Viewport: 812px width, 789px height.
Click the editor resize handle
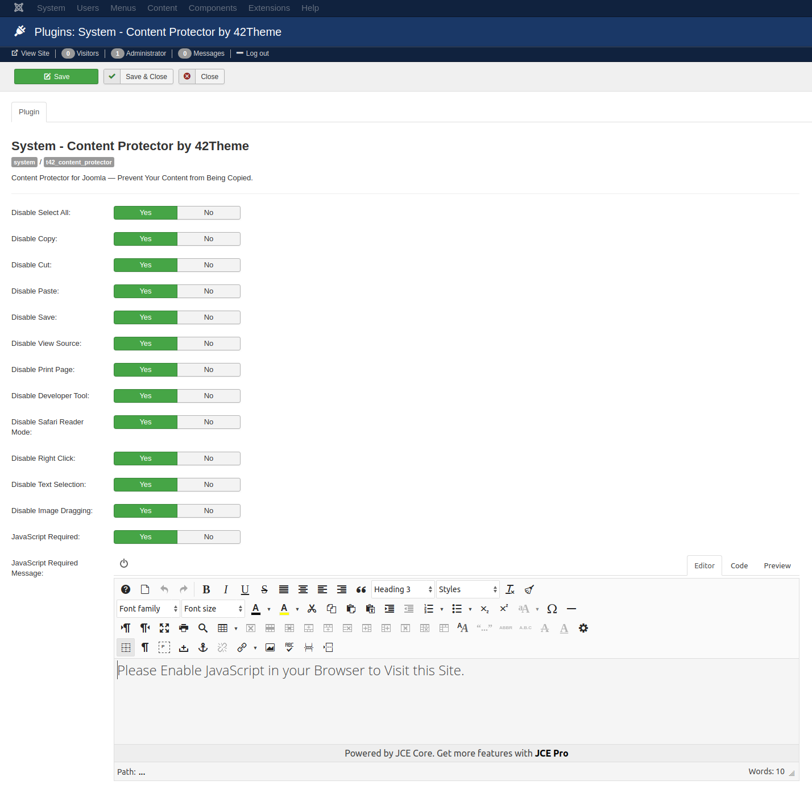(x=792, y=773)
